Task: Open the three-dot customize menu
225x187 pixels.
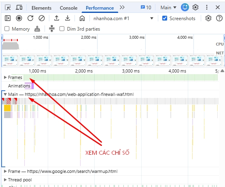Action: click(207, 7)
